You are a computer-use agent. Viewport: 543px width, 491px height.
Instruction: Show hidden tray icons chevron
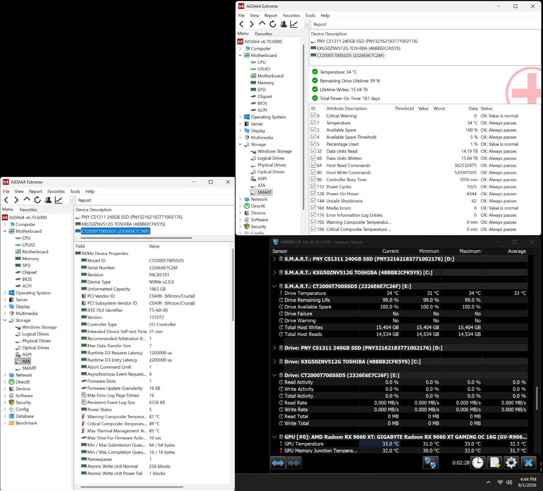[488, 482]
